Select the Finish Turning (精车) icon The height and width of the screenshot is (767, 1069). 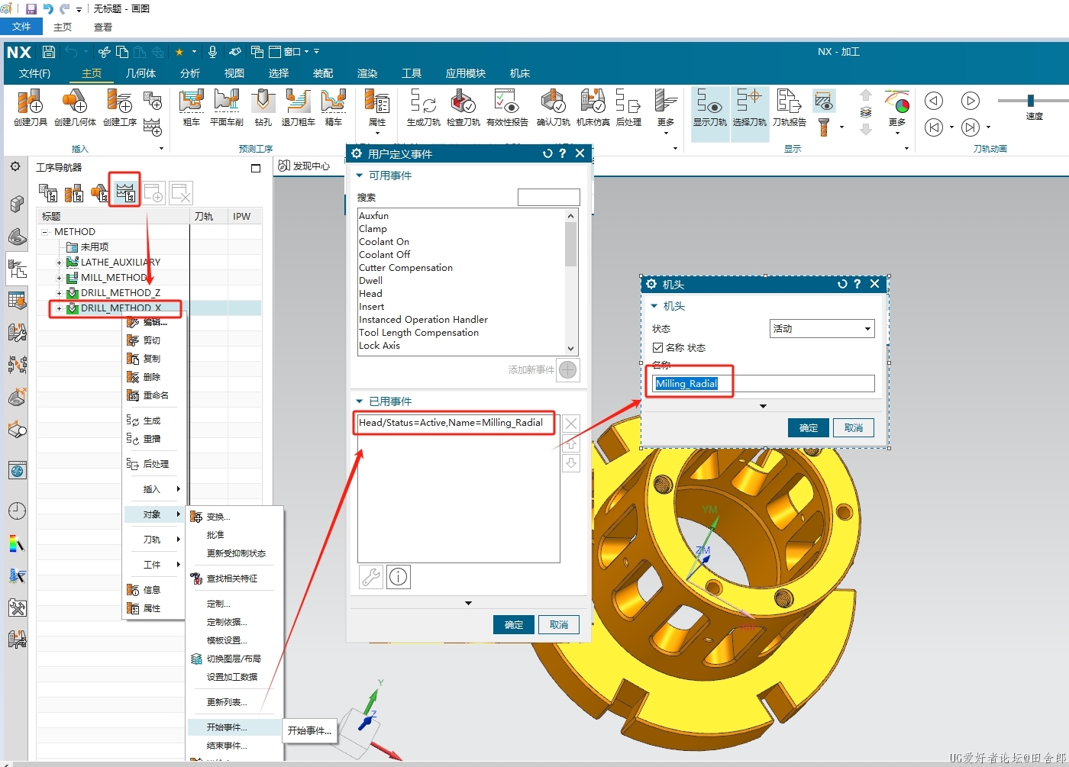334,108
